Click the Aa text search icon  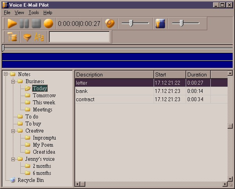point(39,37)
